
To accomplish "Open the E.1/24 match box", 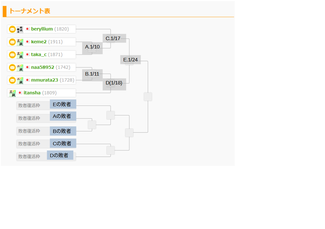I will [131, 60].
